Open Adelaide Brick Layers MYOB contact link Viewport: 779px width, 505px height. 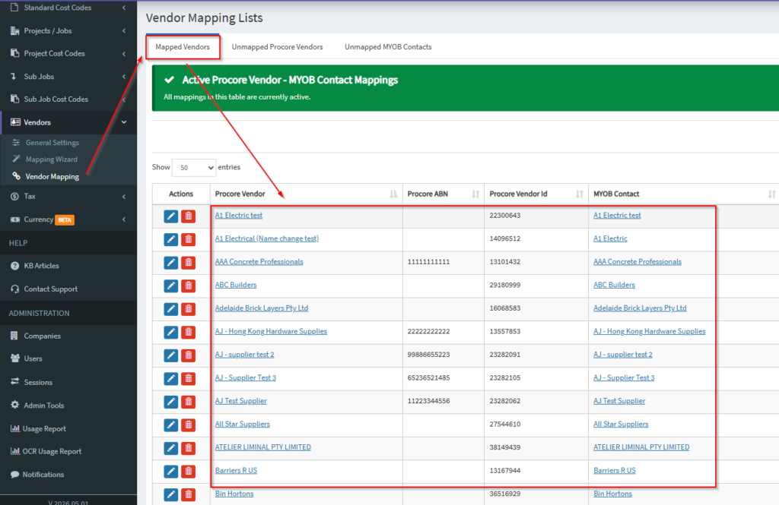point(640,308)
